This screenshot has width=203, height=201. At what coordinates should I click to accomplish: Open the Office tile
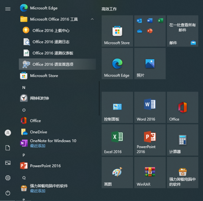pyautogui.click(x=183, y=107)
